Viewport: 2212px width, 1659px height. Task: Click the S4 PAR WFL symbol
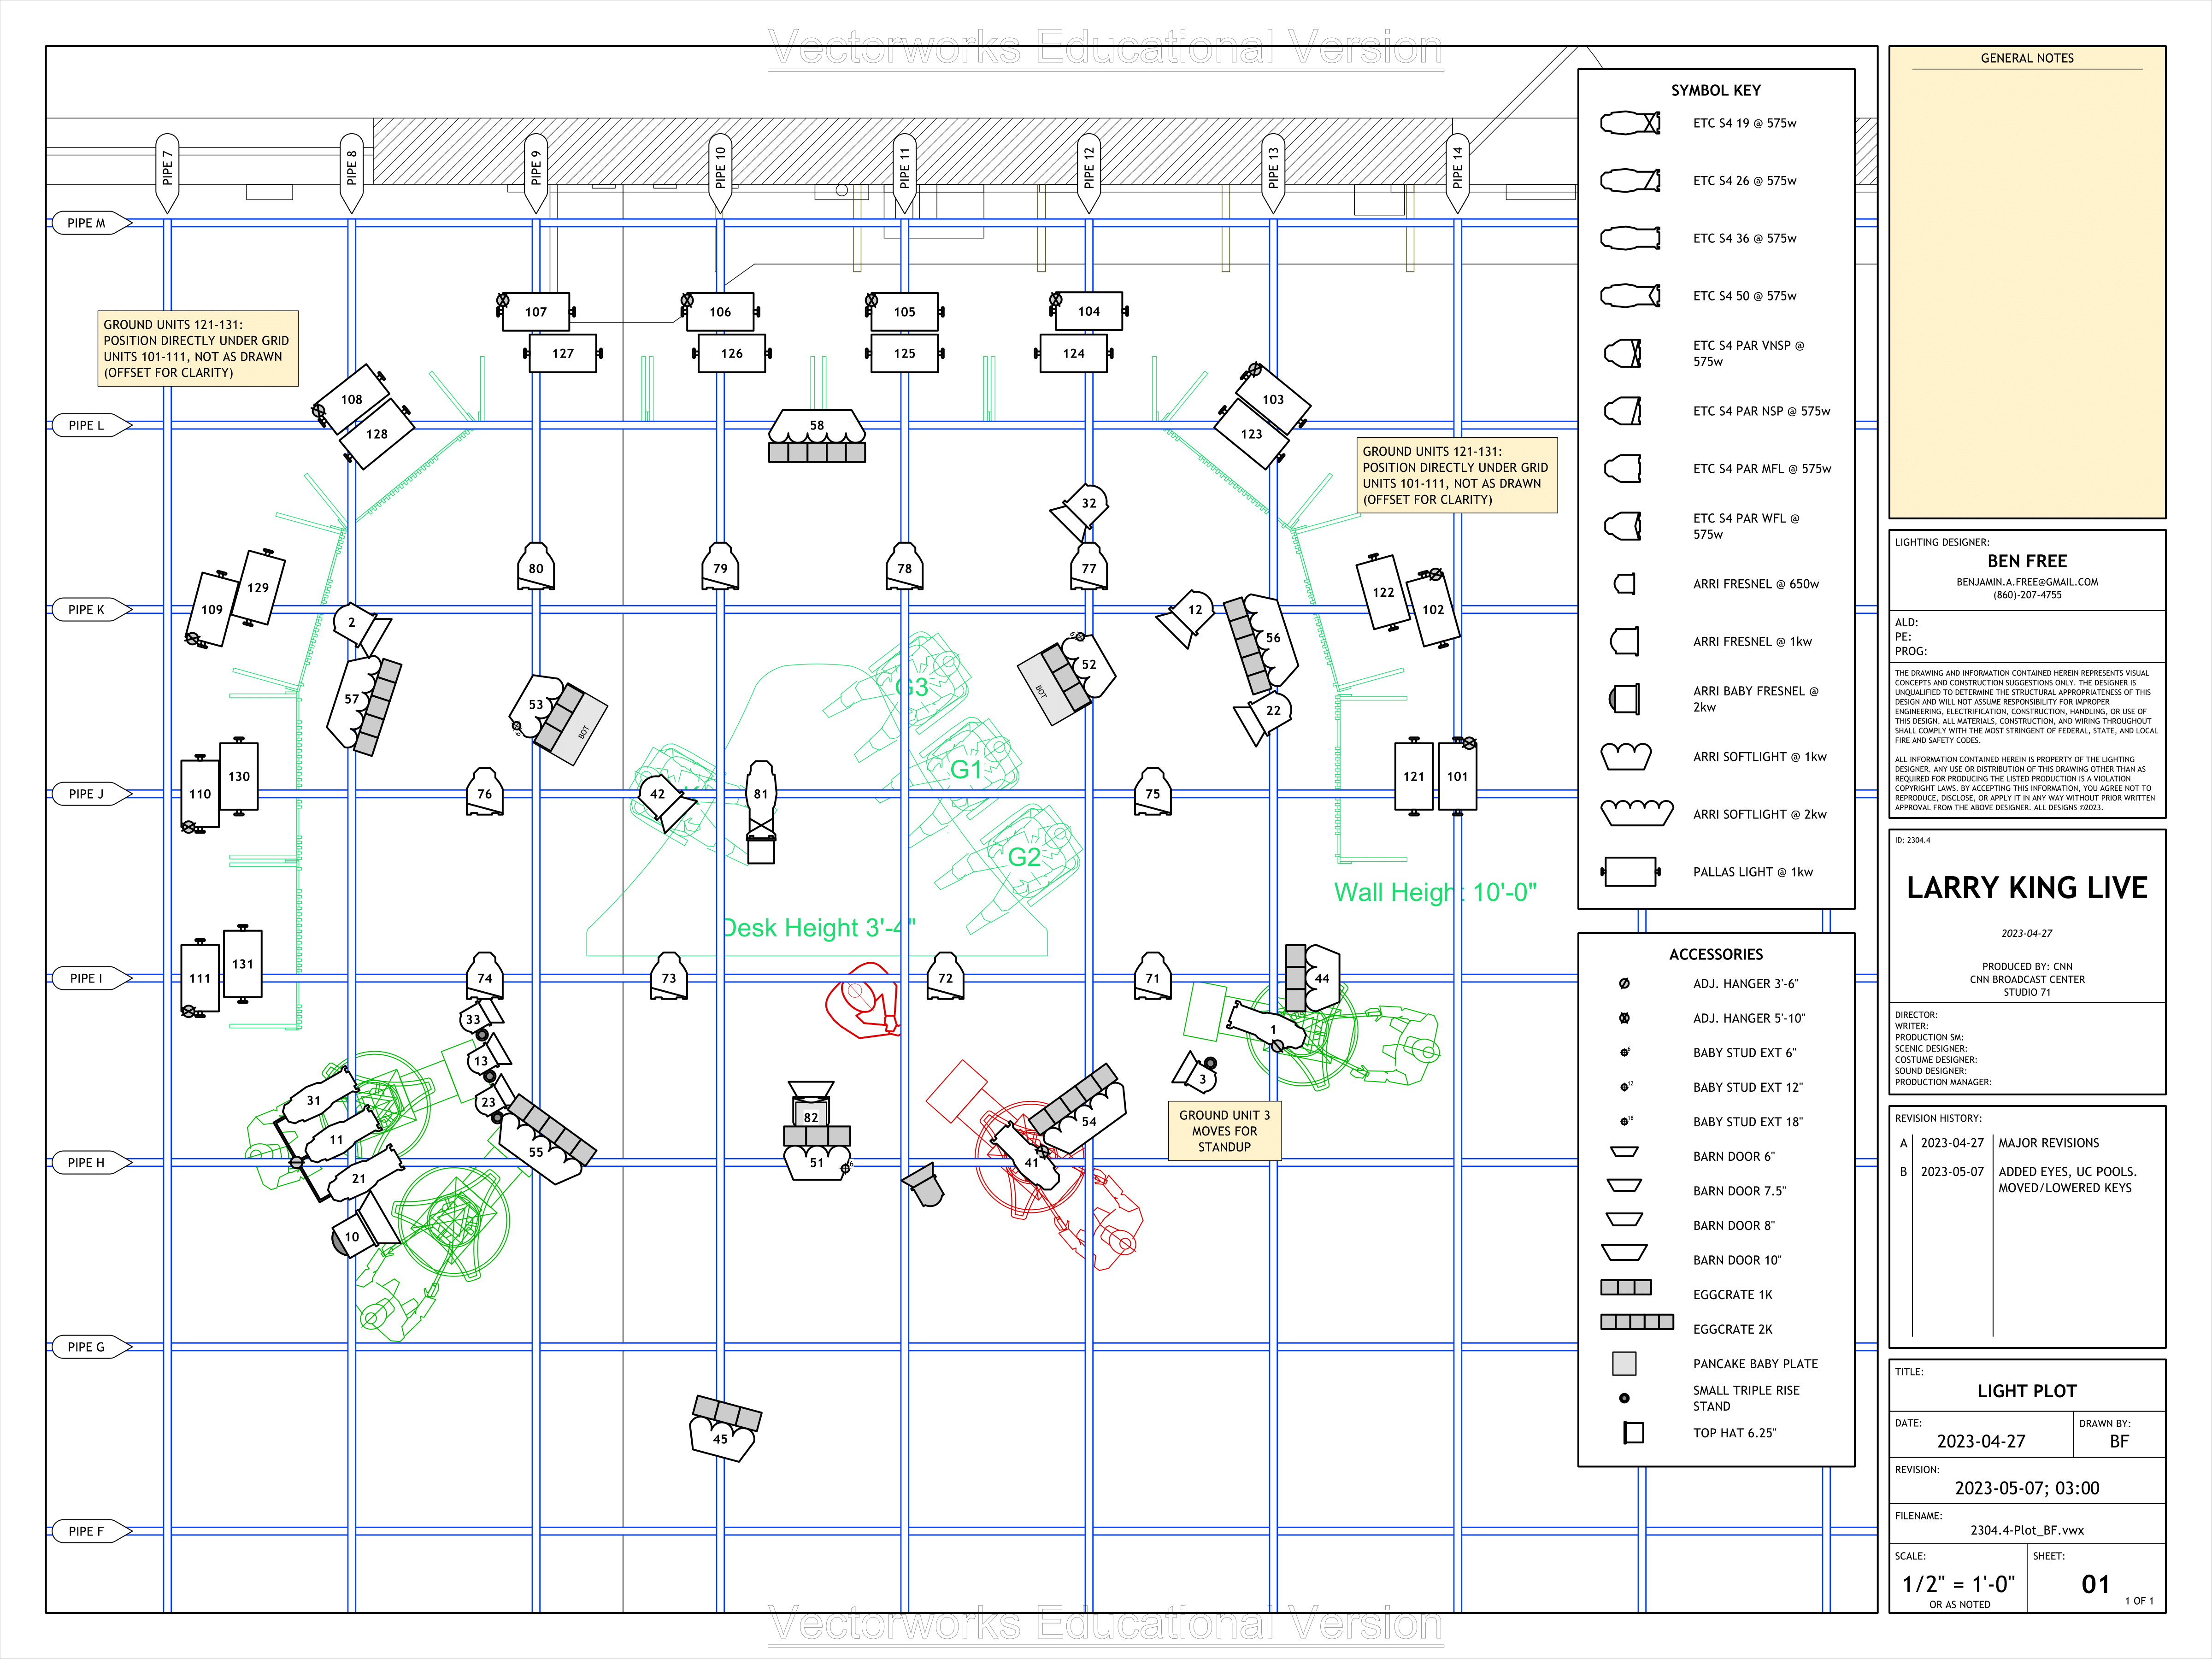point(1623,526)
